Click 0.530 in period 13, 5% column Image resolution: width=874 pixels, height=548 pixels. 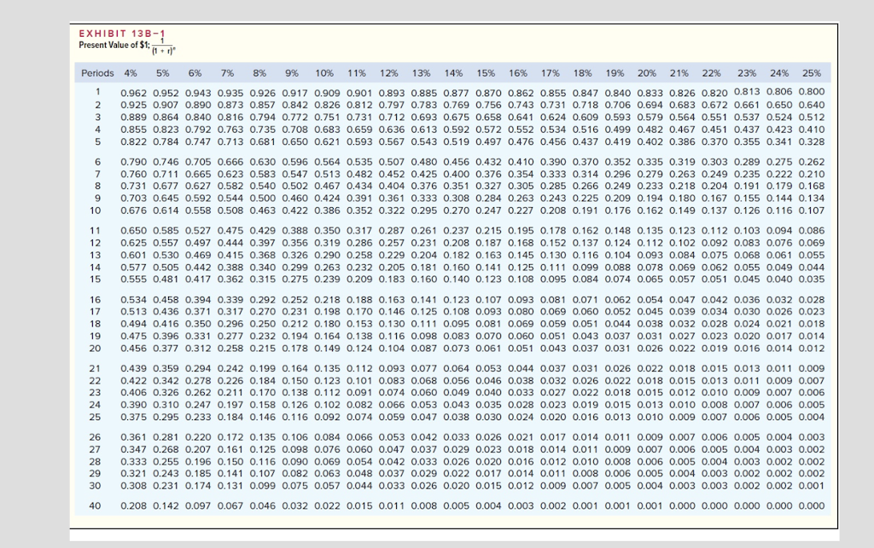(166, 255)
